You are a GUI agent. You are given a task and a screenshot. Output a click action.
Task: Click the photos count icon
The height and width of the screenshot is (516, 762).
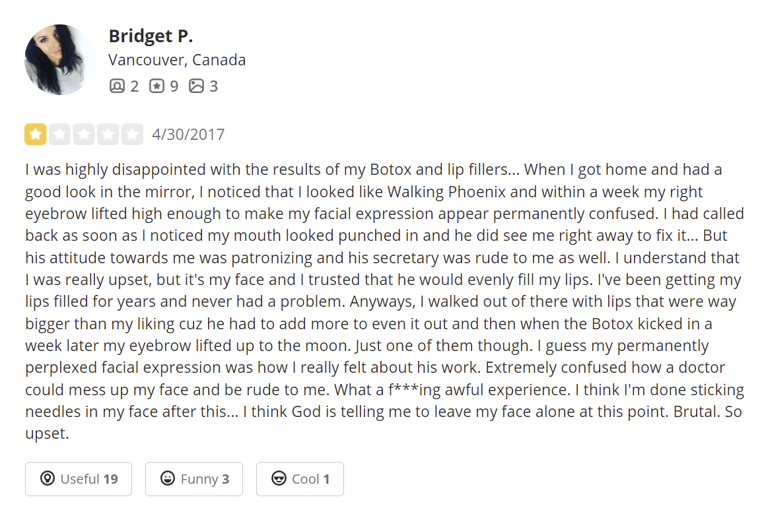coord(196,86)
